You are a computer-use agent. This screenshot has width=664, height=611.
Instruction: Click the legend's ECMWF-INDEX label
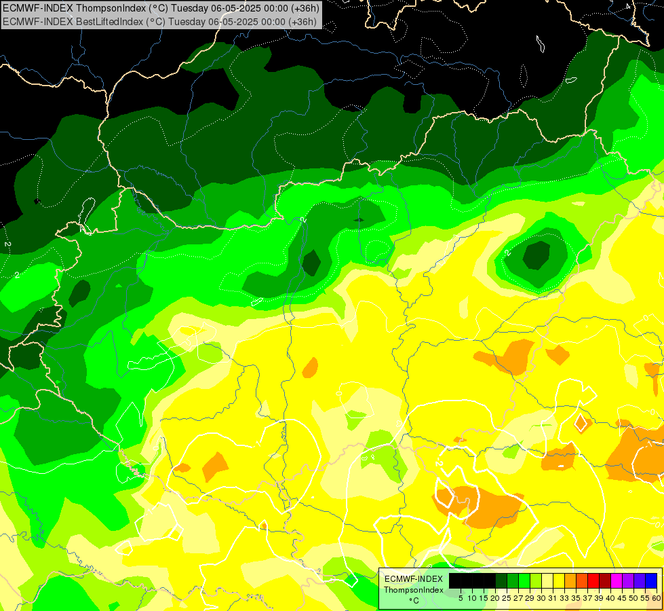[x=414, y=579]
